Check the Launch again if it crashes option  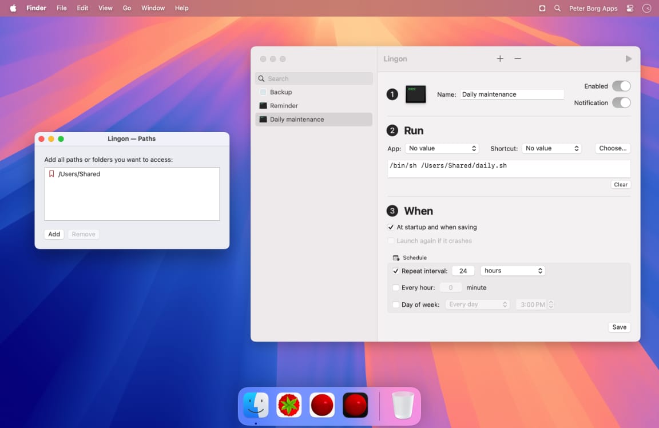[391, 241]
